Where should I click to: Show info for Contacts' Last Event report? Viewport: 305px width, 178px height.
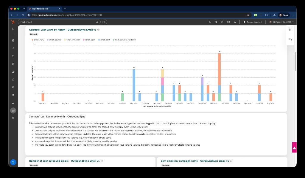coord(98,30)
